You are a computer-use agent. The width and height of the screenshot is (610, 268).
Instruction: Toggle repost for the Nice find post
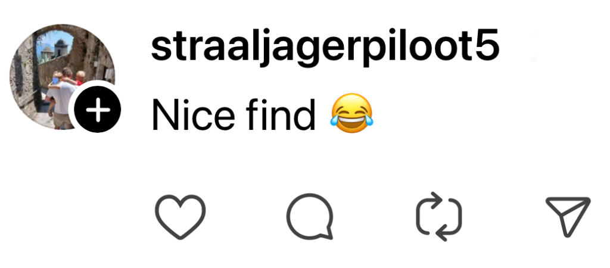tap(439, 216)
